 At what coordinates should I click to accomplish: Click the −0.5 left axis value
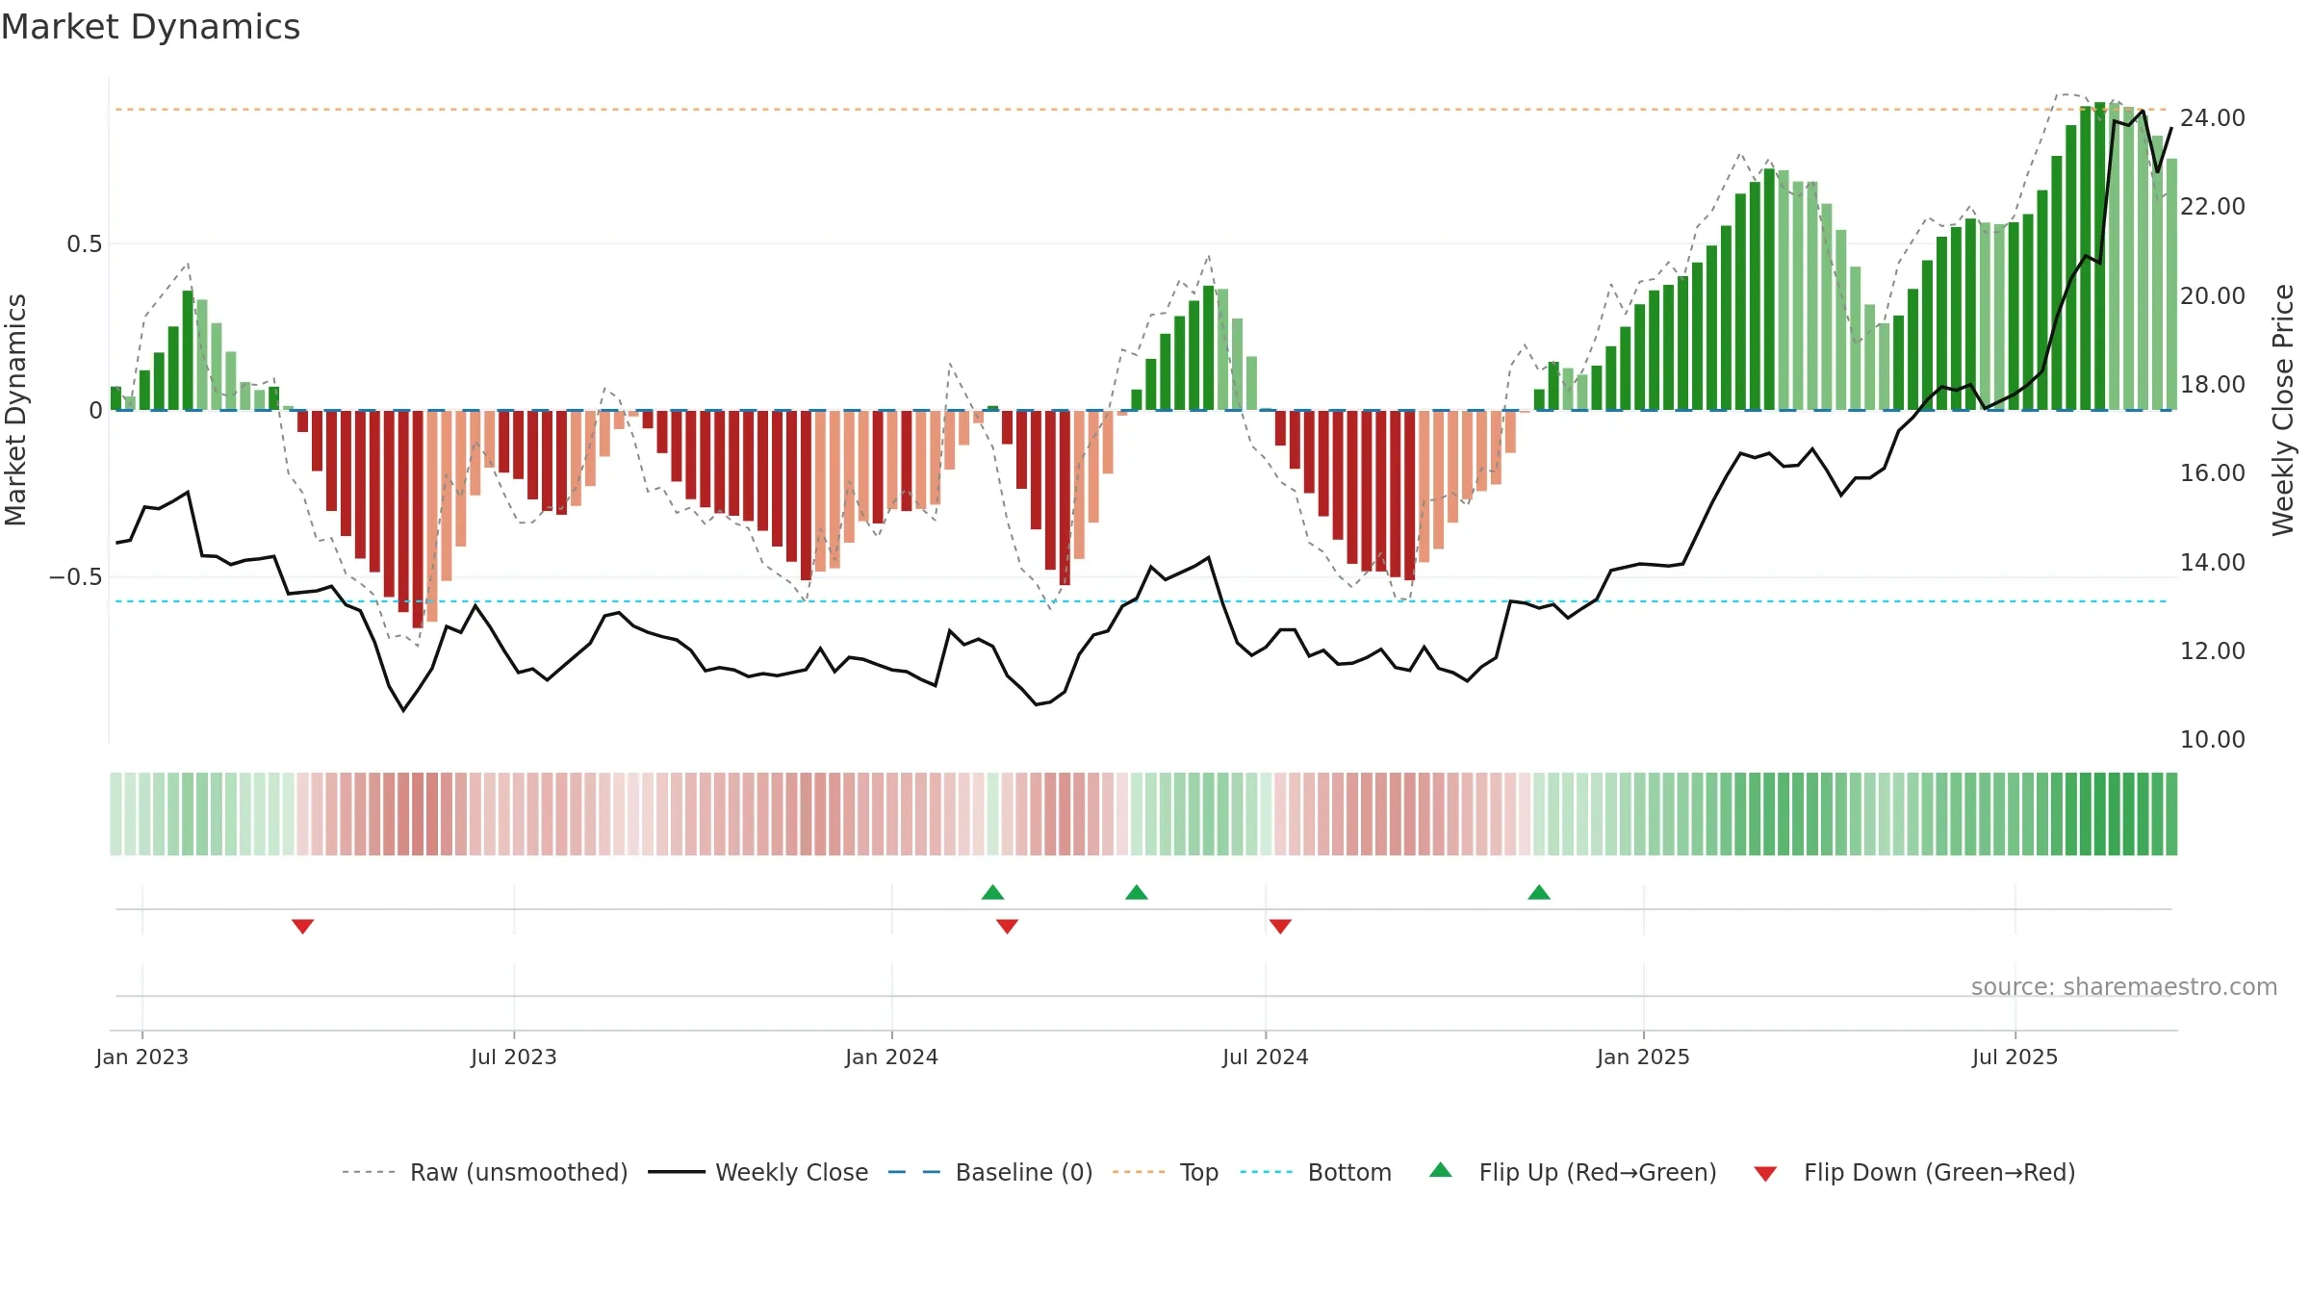[76, 577]
